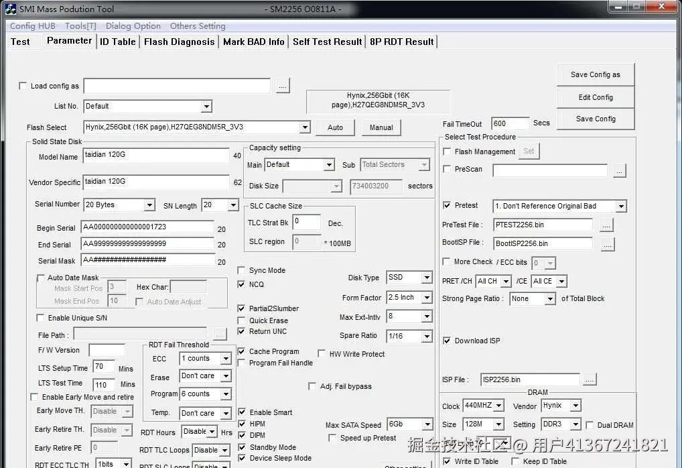Toggle the Return UNC checkbox
The image size is (682, 468).
241,331
